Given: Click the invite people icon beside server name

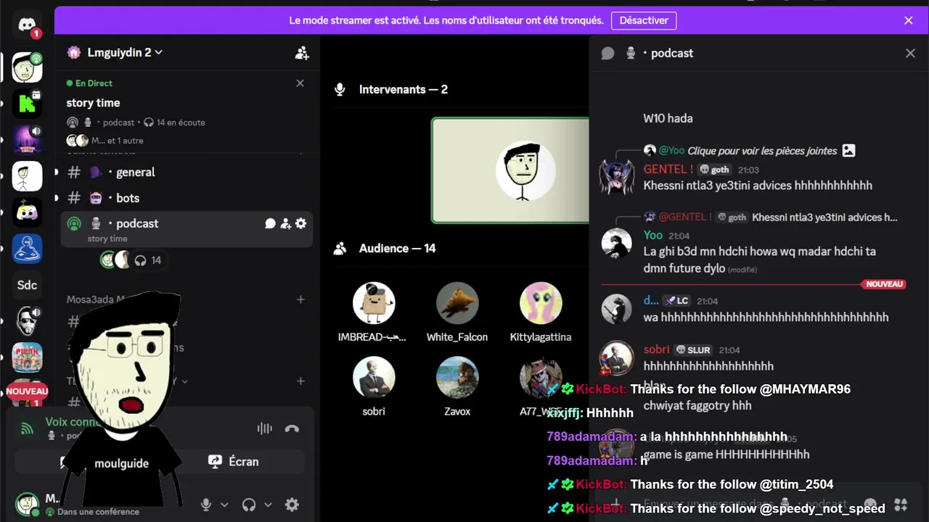Looking at the screenshot, I should (x=302, y=53).
